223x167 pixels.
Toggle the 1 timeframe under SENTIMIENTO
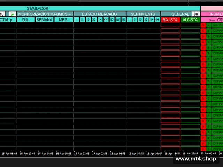(129, 19)
